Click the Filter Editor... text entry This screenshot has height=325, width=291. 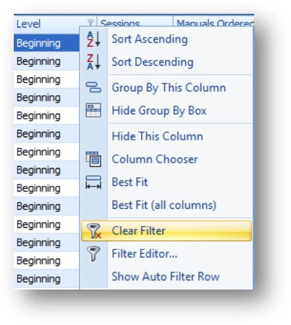145,253
